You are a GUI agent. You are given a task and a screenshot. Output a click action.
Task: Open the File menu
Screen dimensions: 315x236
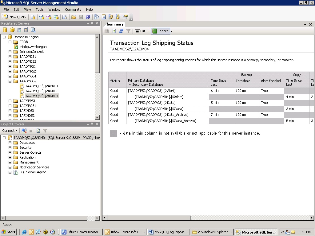[6, 10]
